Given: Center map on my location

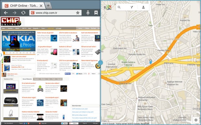Looking at the screenshot, I should tap(196, 120).
